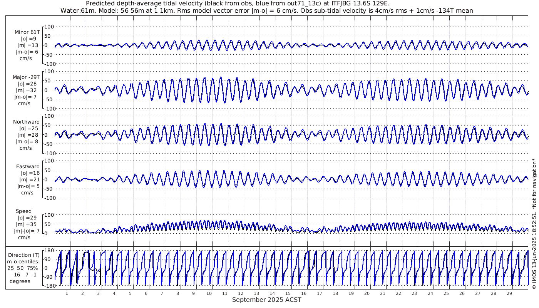
Task: Click day 1 on the date axis
Action: (x=67, y=293)
